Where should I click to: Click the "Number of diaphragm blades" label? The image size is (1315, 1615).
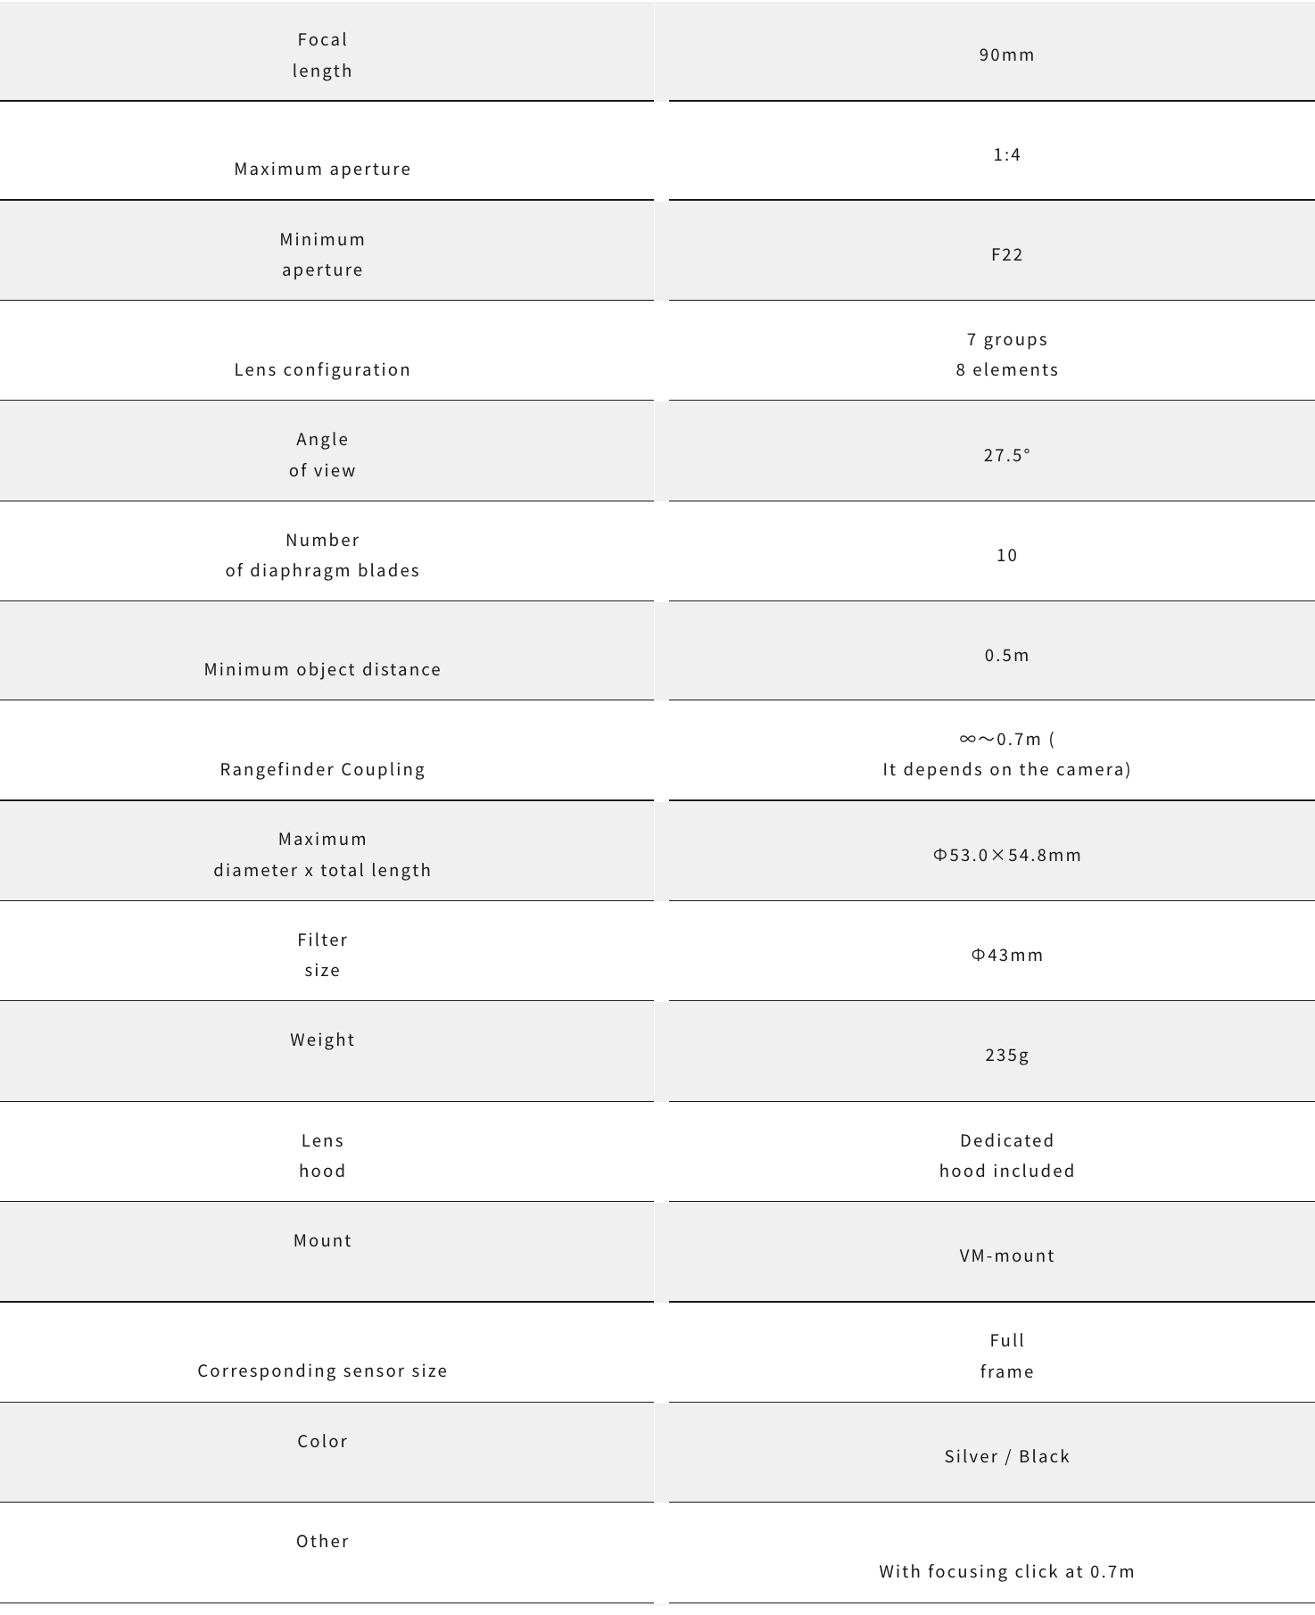[x=322, y=555]
